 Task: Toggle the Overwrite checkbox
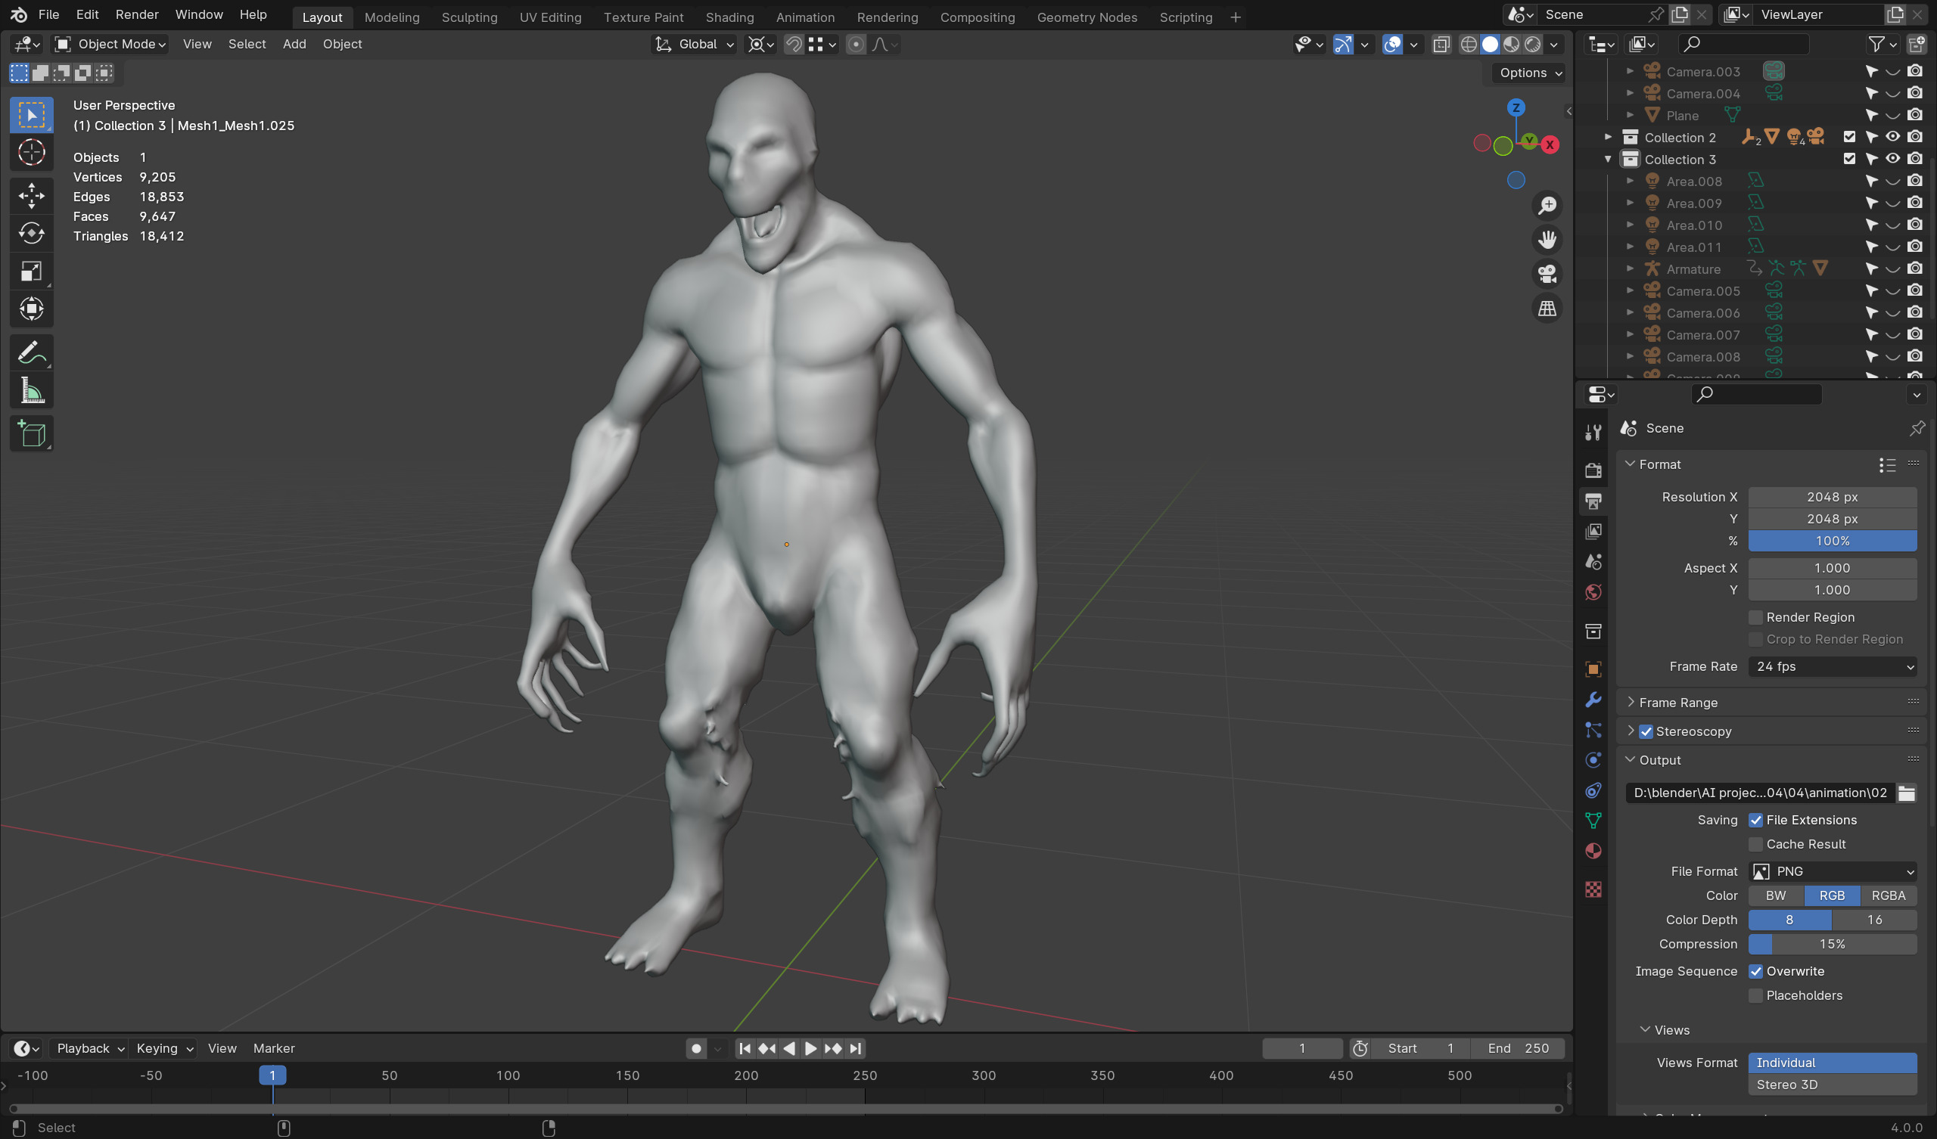click(1755, 970)
